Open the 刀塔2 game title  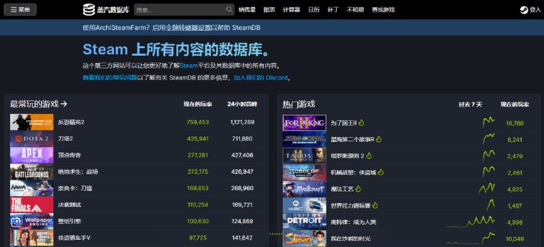coord(65,139)
